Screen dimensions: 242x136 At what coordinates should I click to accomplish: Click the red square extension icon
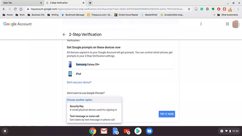click(x=224, y=9)
